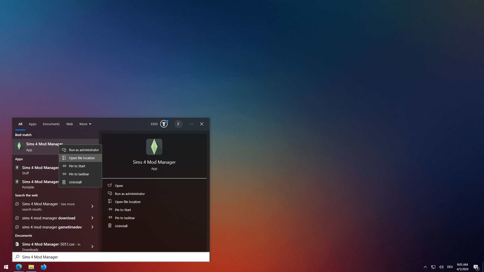
Task: Select Sims 4 Mod Manager Portable app
Action: pyautogui.click(x=36, y=184)
